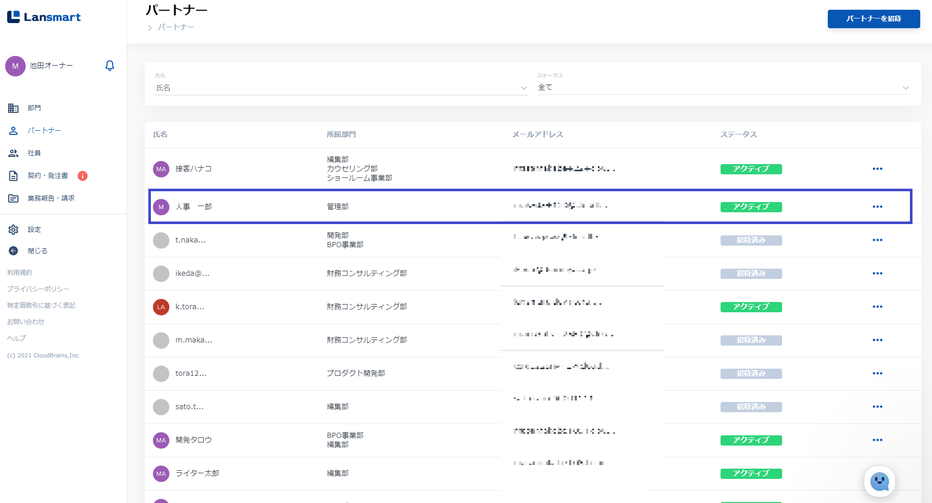Expand the 氏名 filter dropdown
Viewport: 932px width, 503px height.
click(523, 88)
